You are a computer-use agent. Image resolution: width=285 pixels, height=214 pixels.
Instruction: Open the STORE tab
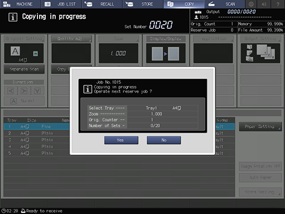[x=143, y=4]
